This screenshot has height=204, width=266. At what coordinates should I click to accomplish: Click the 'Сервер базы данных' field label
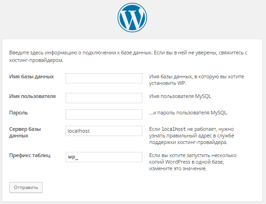pyautogui.click(x=25, y=132)
